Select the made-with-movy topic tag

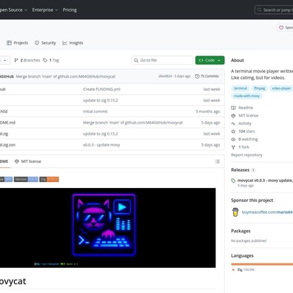point(246,96)
